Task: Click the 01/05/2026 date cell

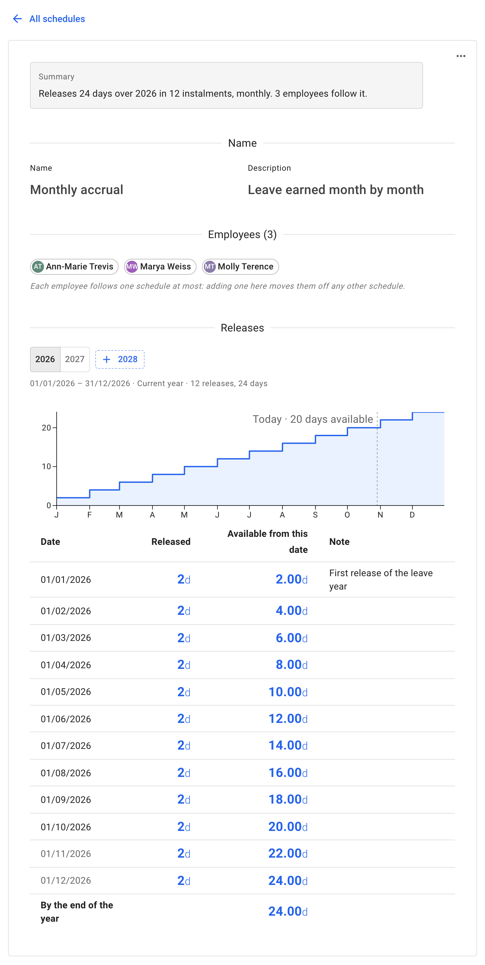Action: tap(66, 692)
